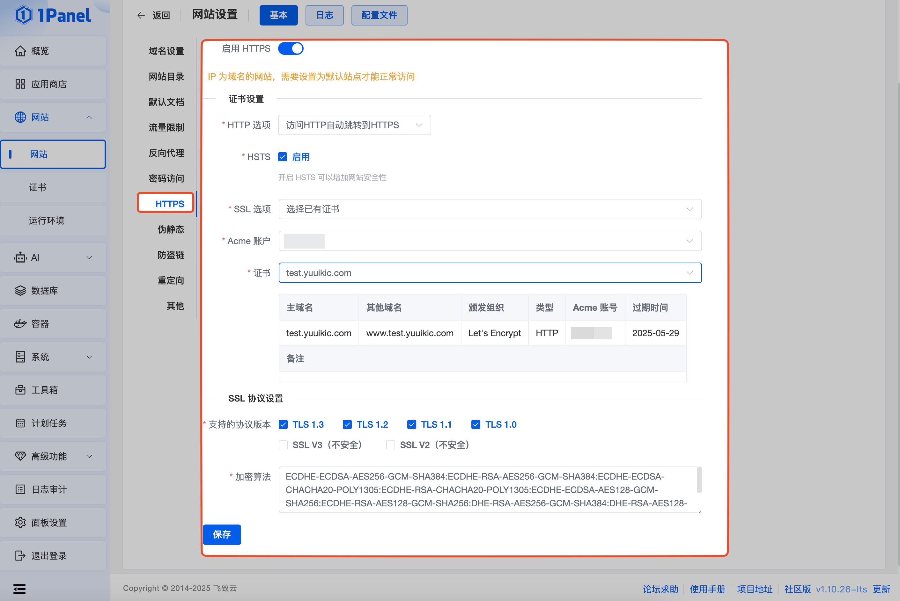The image size is (900, 601).
Task: Click the overview house icon
Action: (20, 51)
